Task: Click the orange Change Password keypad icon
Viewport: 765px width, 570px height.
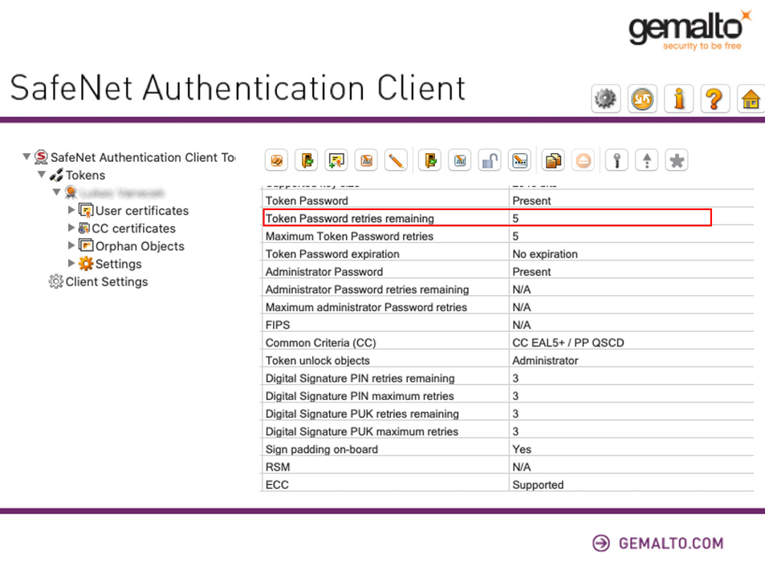Action: tap(366, 160)
